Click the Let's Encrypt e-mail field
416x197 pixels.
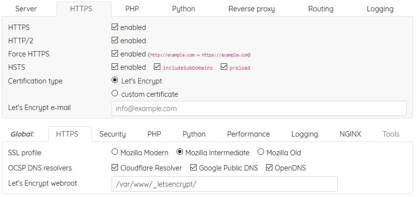[x=259, y=109]
